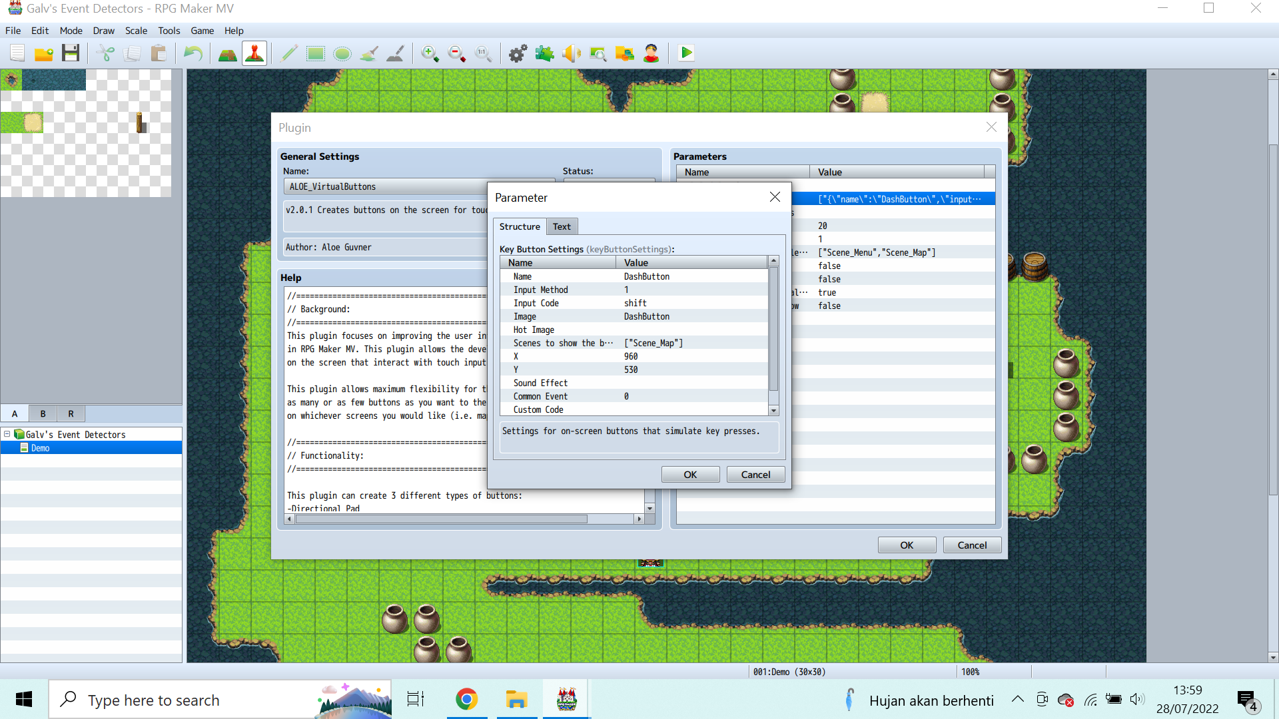Open the Character Generator icon

coord(651,53)
